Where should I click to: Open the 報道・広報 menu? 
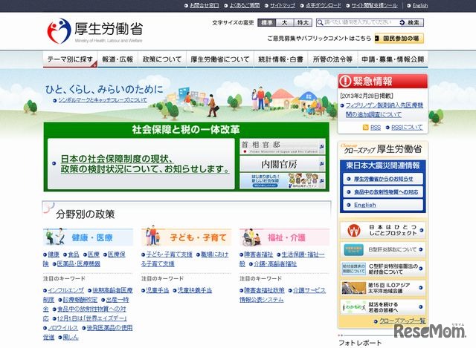pos(118,59)
